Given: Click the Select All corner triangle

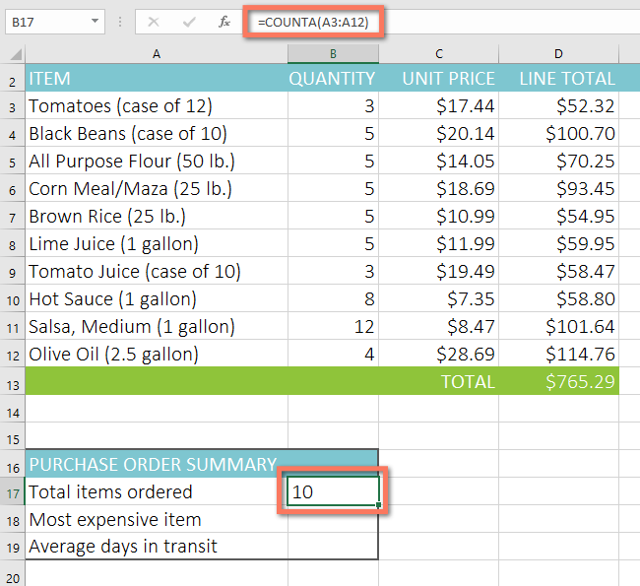Looking at the screenshot, I should (14, 54).
